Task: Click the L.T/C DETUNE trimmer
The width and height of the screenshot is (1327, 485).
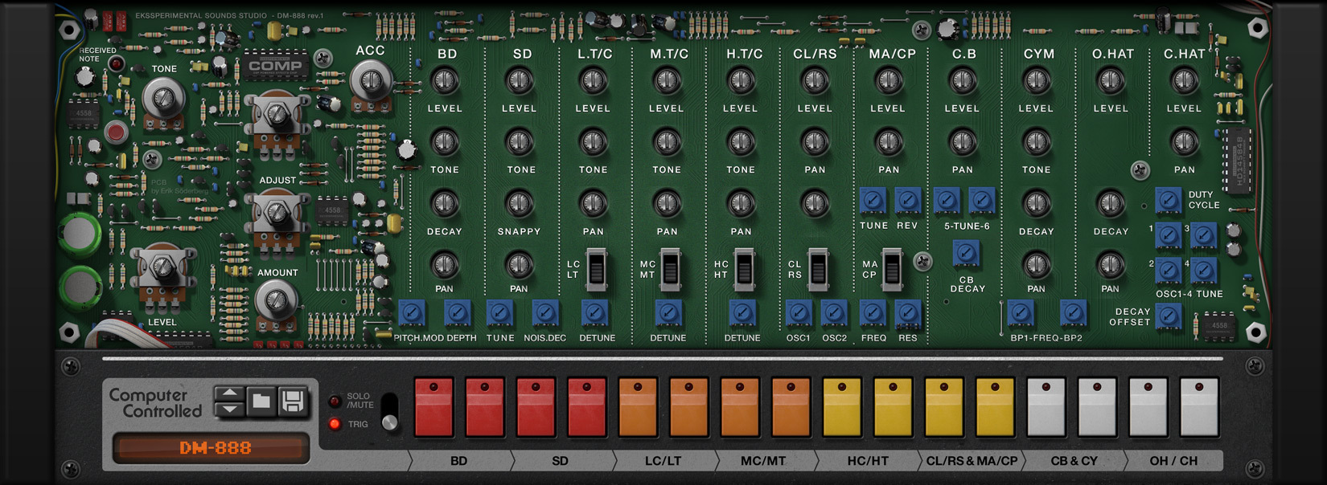Action: click(x=595, y=313)
